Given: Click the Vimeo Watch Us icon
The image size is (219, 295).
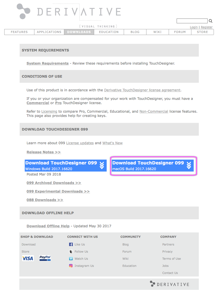Looking at the screenshot, I should pos(71,259).
